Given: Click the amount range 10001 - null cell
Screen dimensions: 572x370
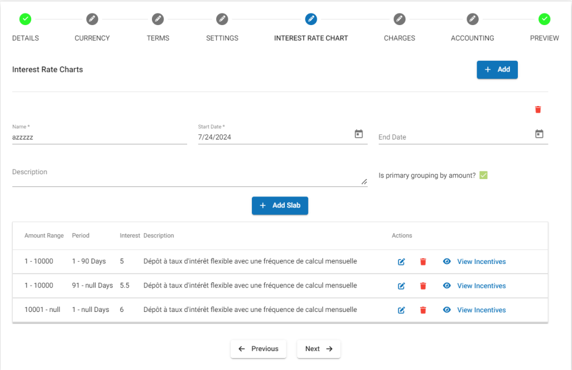Looking at the screenshot, I should (x=42, y=310).
